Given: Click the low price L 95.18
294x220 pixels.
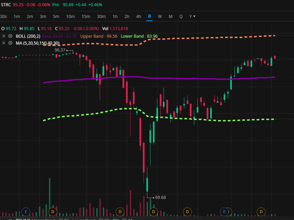Looking at the screenshot, I should [x=45, y=29].
